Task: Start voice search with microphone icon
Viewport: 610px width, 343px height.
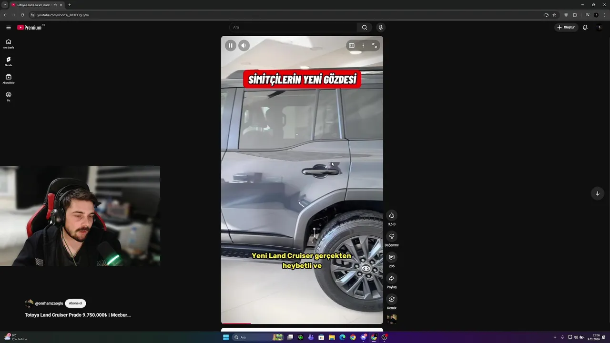Action: 381,28
